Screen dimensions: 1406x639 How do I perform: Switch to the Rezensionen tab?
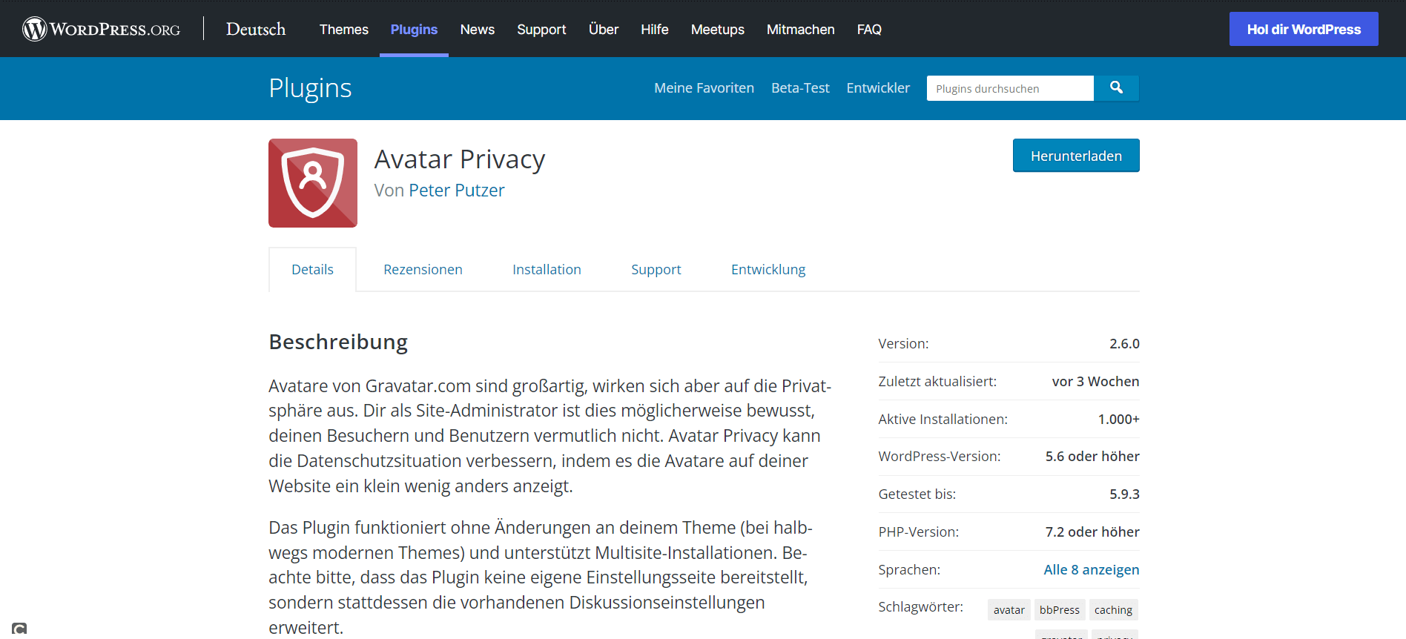coord(423,269)
